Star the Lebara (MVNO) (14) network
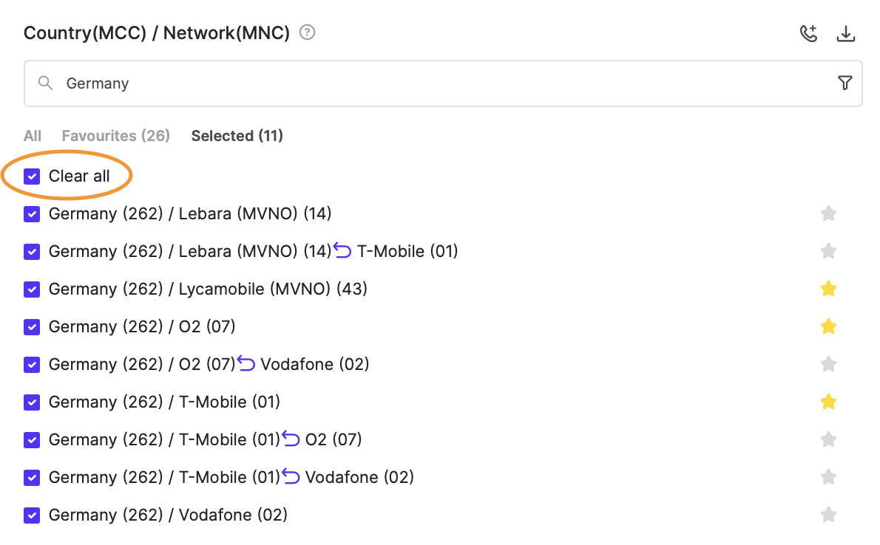 pyautogui.click(x=828, y=213)
